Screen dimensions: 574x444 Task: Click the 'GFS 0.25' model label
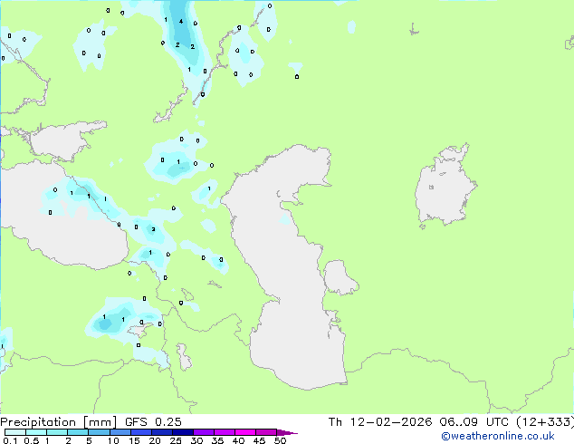153,422
